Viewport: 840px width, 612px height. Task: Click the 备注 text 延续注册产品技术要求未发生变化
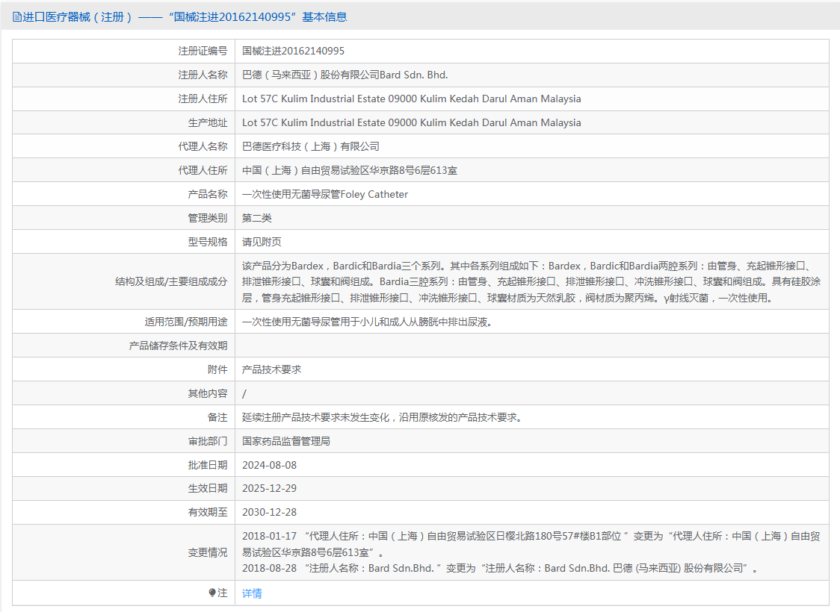click(382, 417)
